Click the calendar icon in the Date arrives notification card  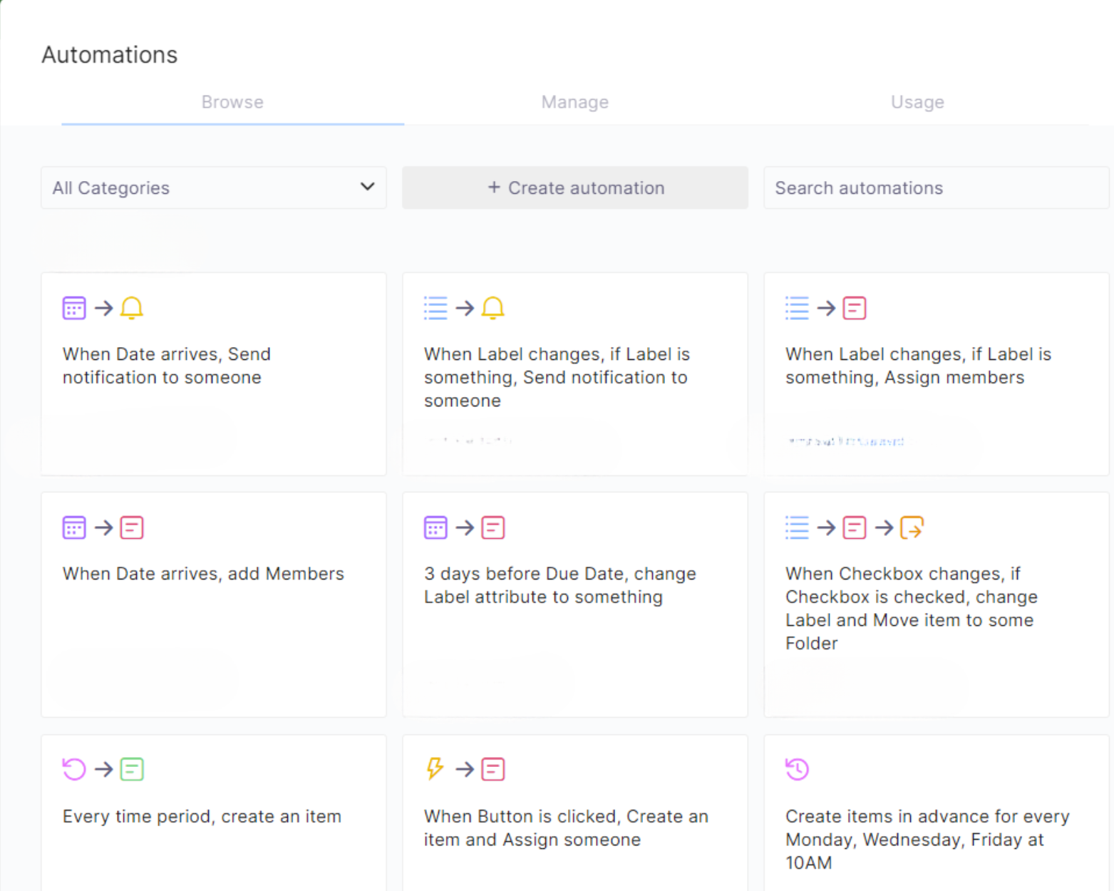pos(74,308)
